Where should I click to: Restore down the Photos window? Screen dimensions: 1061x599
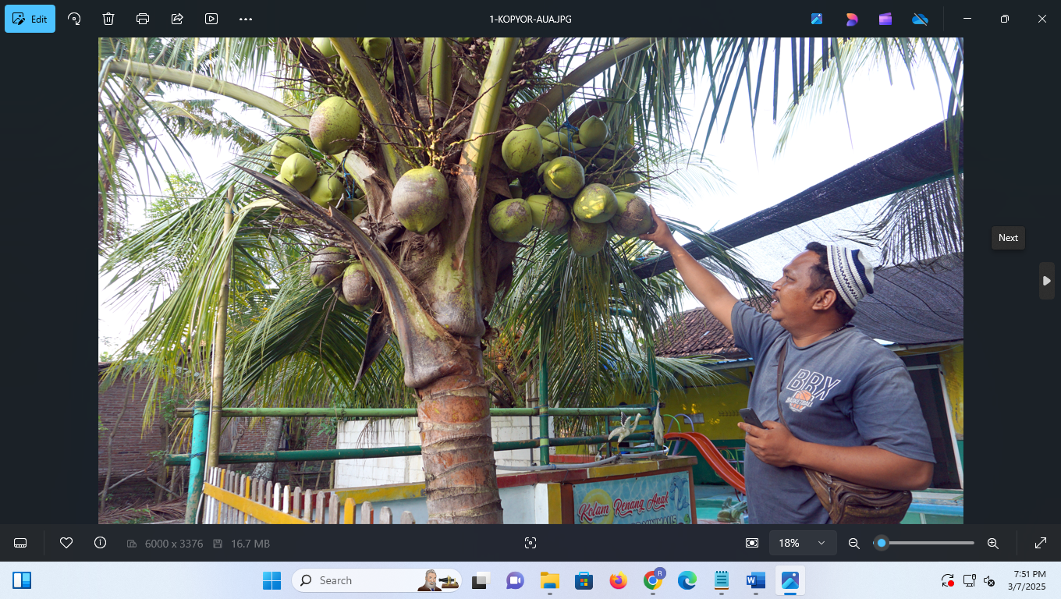click(x=1005, y=19)
